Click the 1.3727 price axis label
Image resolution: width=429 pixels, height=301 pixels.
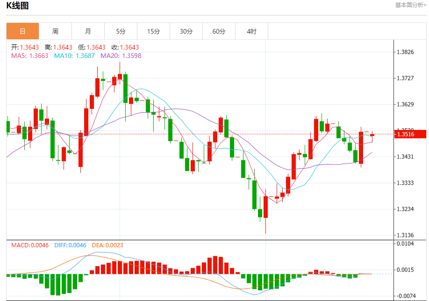pos(405,78)
